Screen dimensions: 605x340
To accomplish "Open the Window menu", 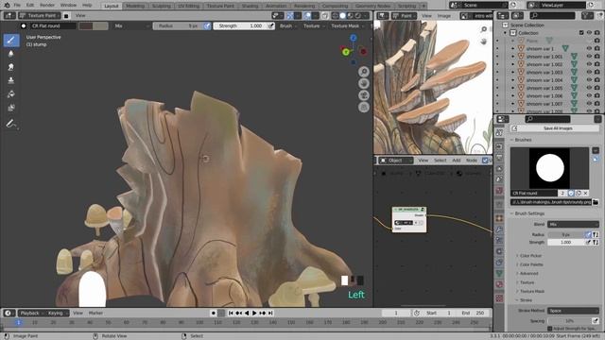I will tap(68, 6).
